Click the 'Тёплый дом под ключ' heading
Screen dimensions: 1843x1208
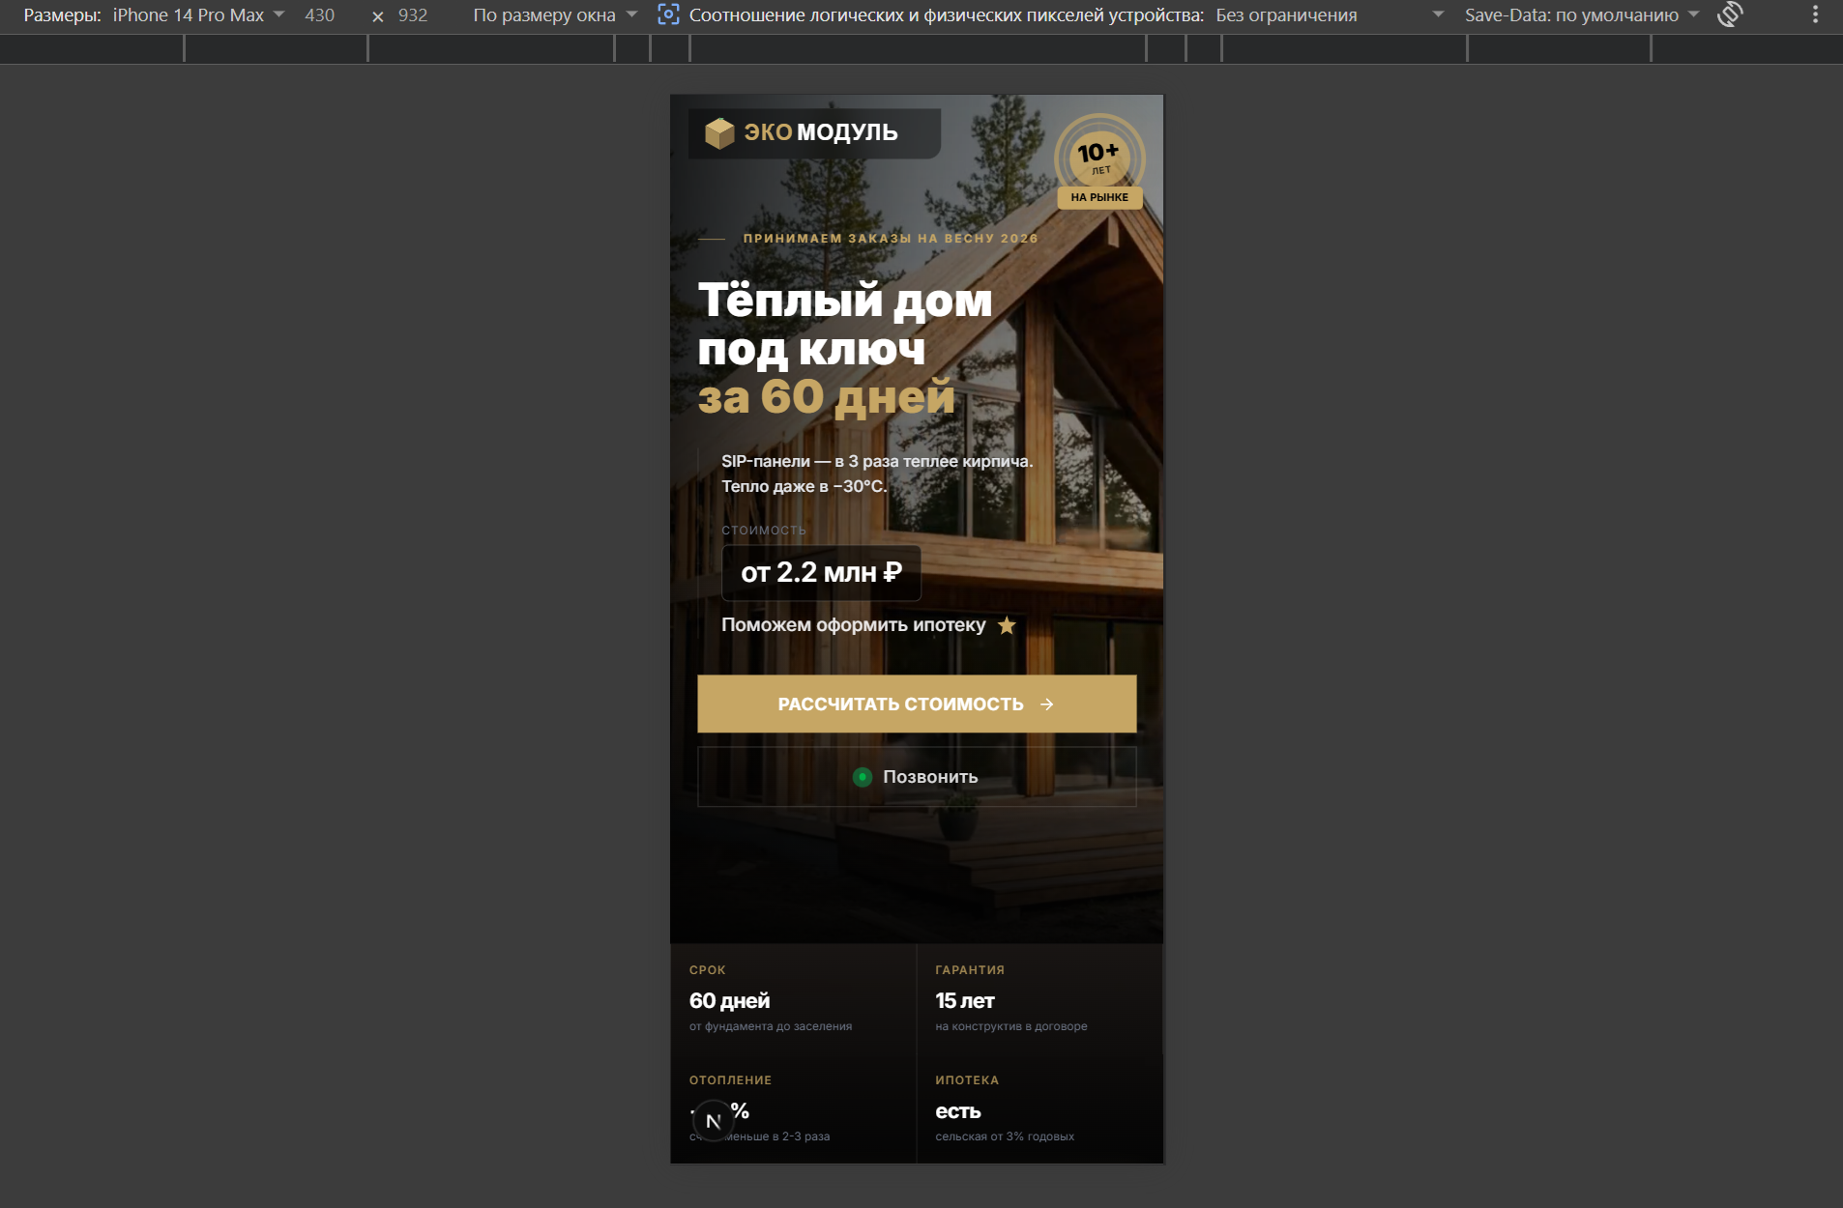[x=845, y=325]
